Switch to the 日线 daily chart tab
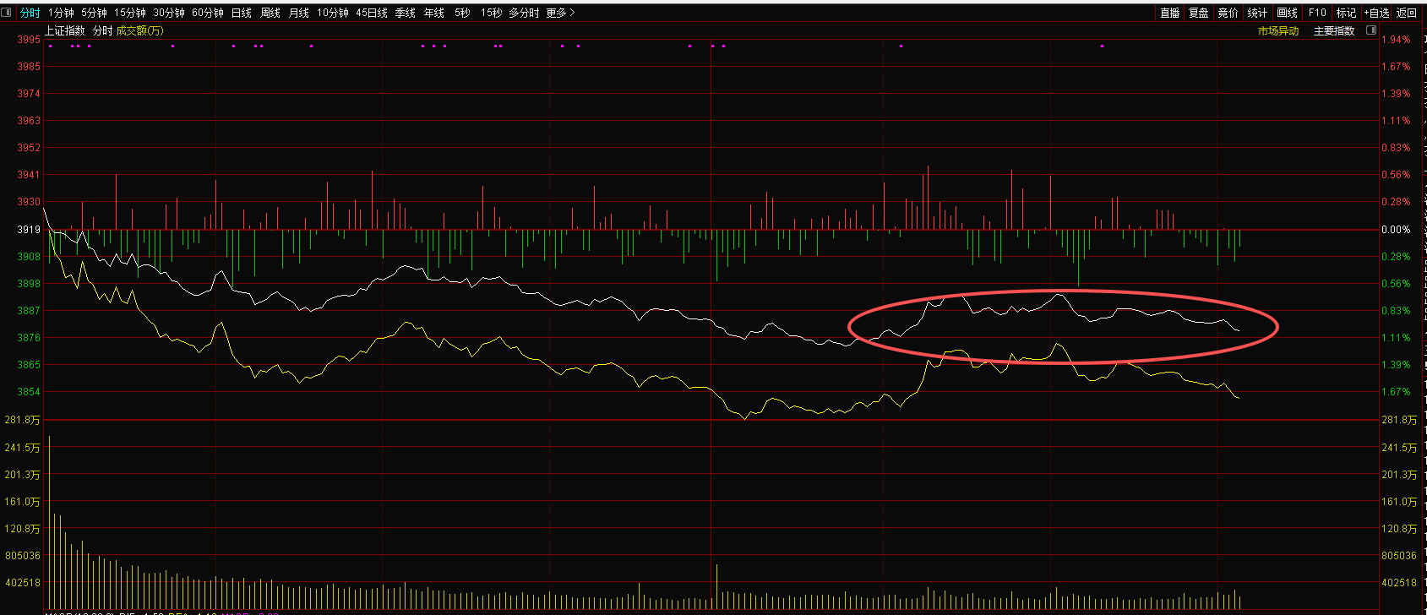The height and width of the screenshot is (615, 1427). tap(242, 13)
